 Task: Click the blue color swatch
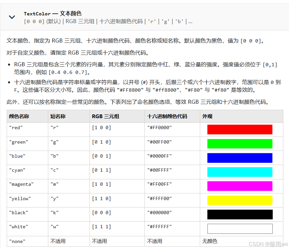click(240, 158)
